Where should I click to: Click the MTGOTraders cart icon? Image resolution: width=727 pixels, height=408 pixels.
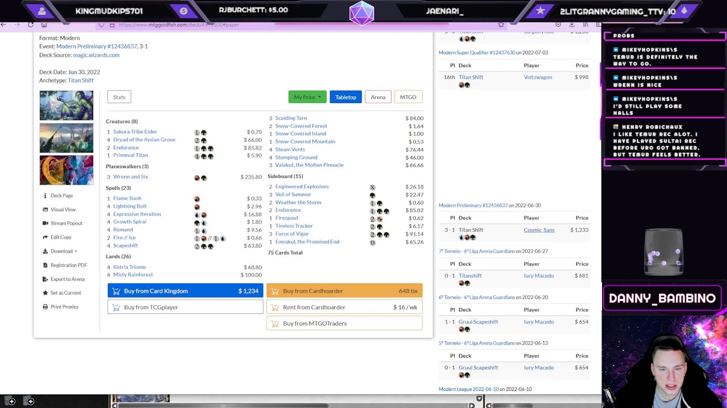tap(275, 324)
